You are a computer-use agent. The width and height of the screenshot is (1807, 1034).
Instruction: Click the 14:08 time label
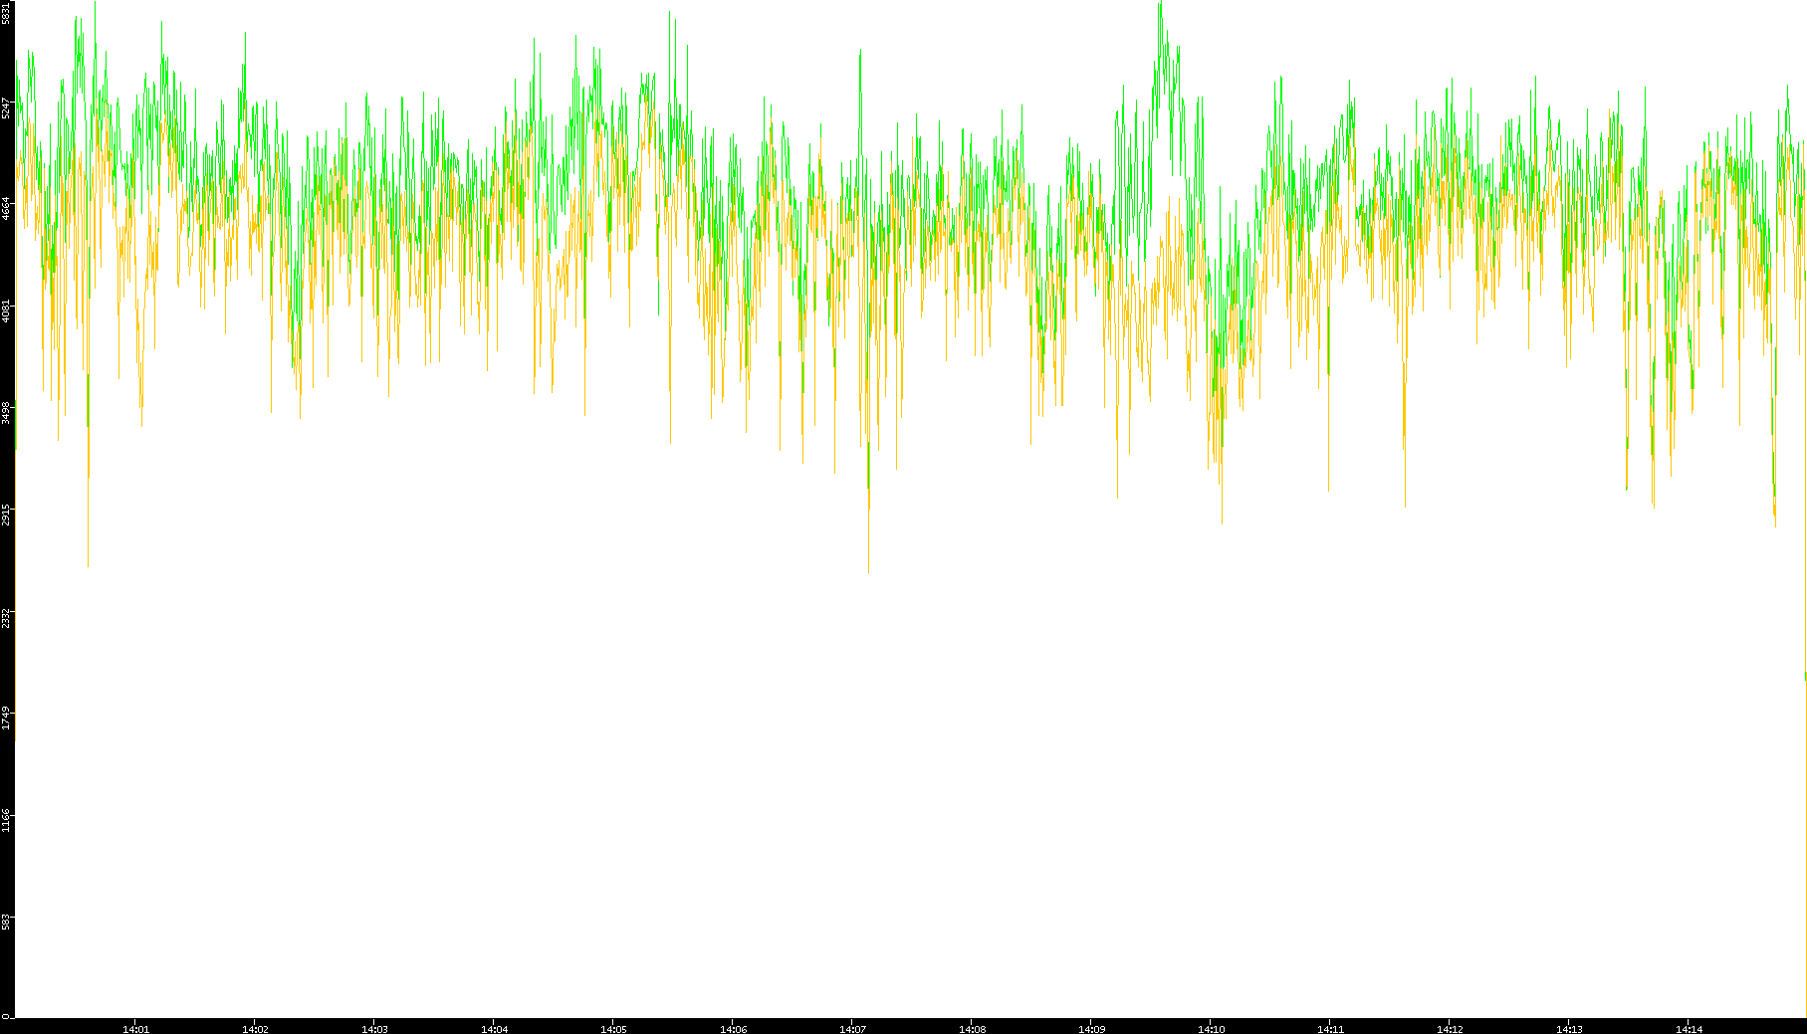[x=972, y=1029]
